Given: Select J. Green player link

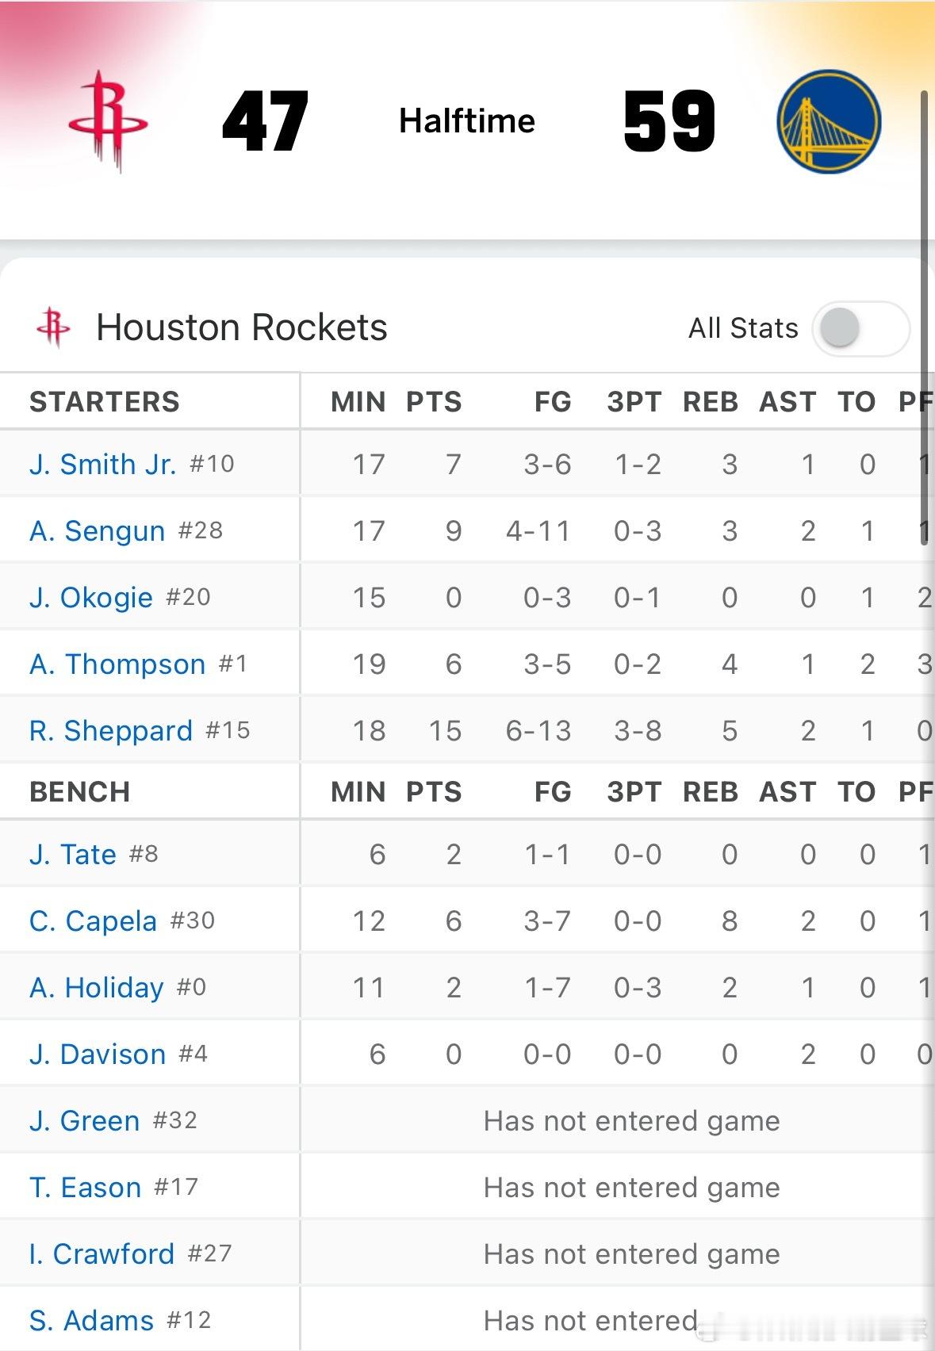Looking at the screenshot, I should [x=84, y=1121].
